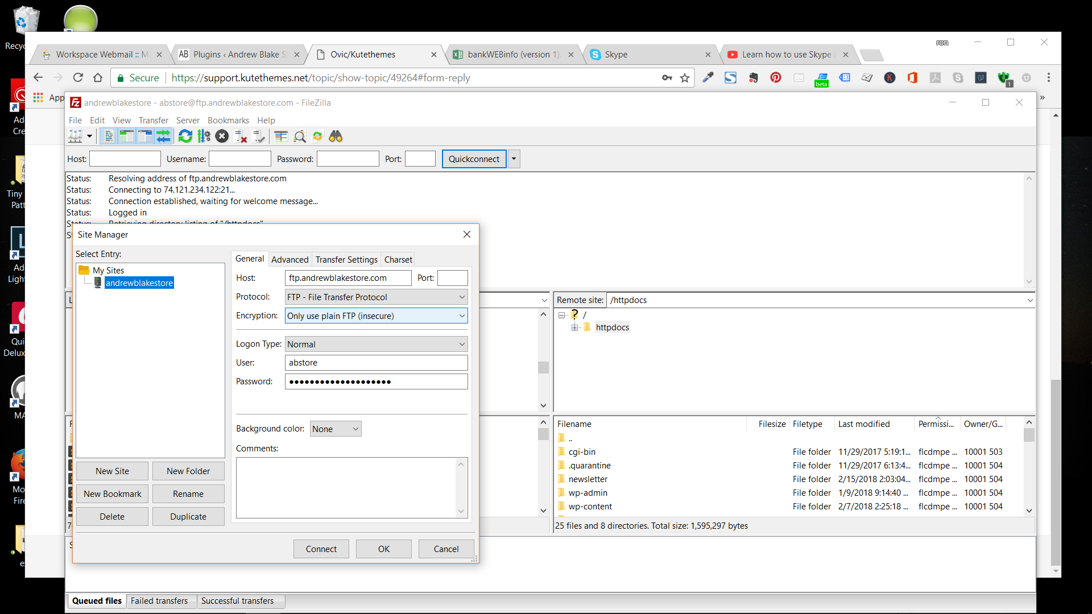Toggle the remote directory tree display icon

145,136
